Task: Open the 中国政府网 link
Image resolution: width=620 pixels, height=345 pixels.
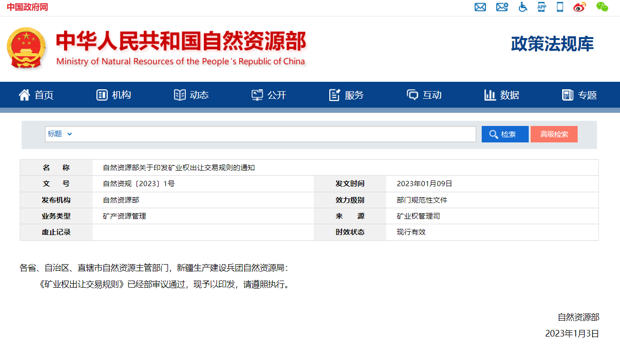Action: (x=27, y=7)
